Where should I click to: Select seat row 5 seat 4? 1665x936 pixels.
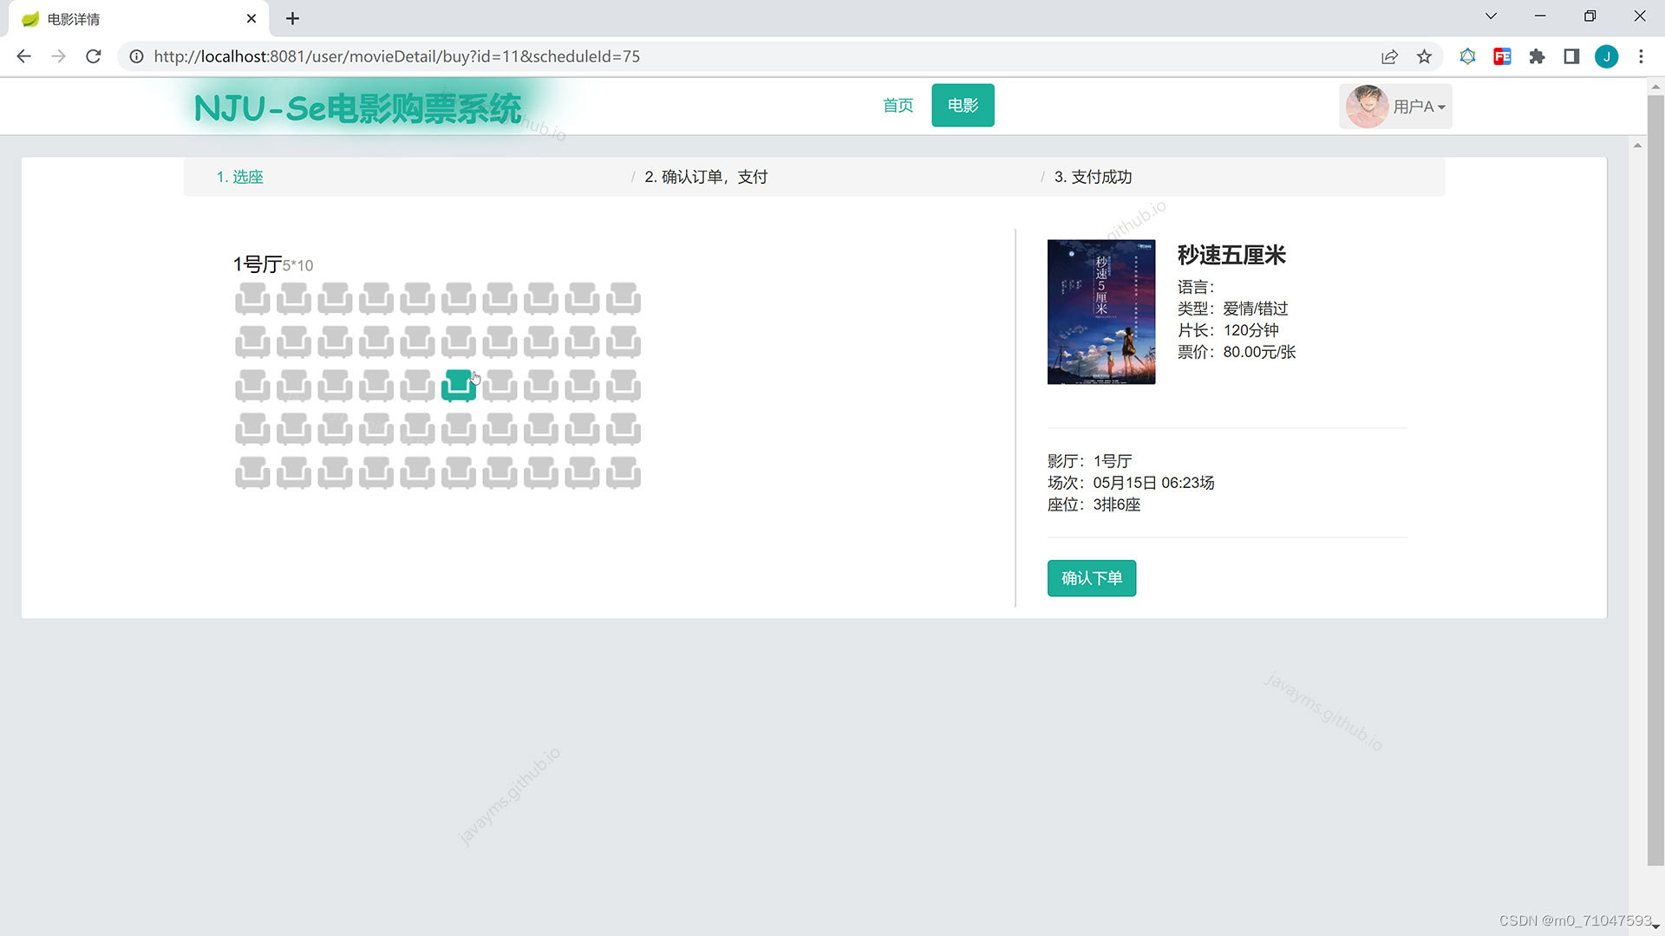(376, 473)
